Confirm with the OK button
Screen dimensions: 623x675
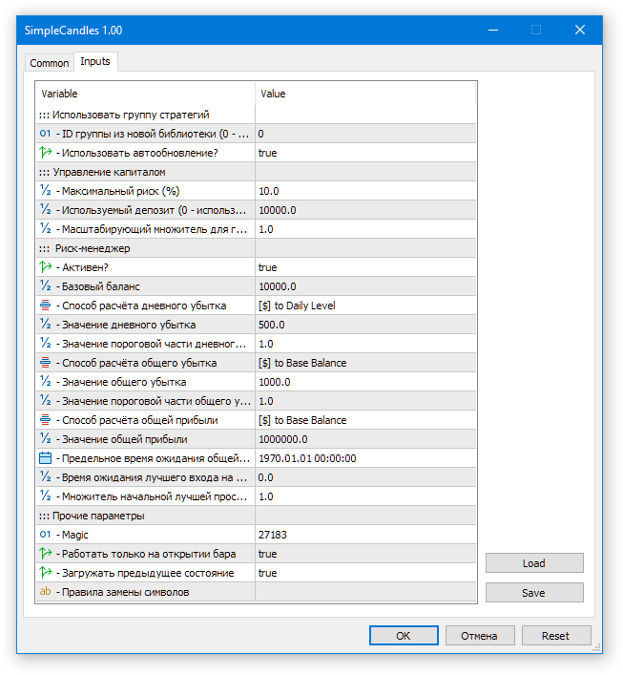(404, 636)
